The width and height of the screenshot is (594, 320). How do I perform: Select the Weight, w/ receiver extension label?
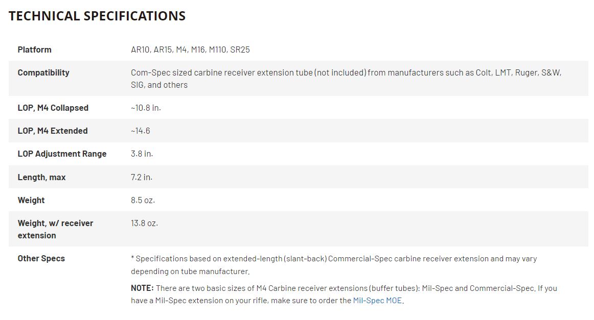55,229
